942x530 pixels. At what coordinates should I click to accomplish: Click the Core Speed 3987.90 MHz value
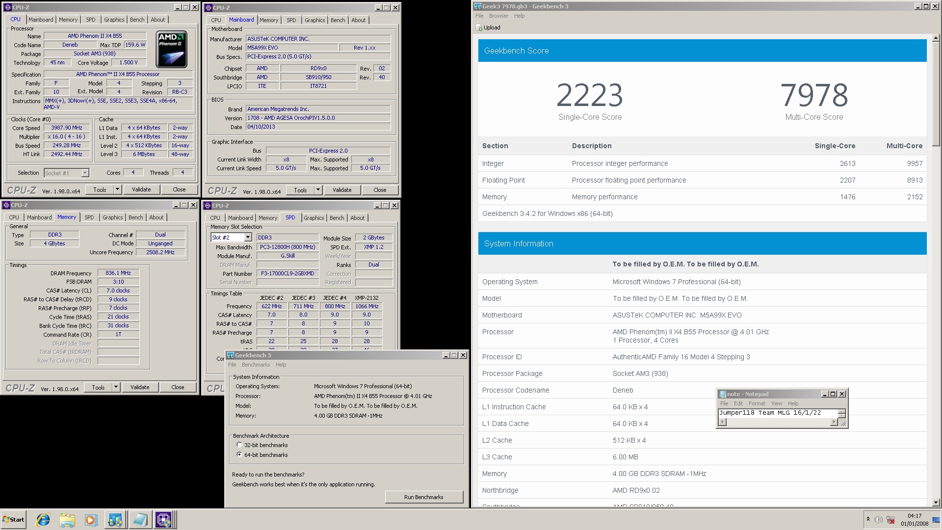[67, 128]
